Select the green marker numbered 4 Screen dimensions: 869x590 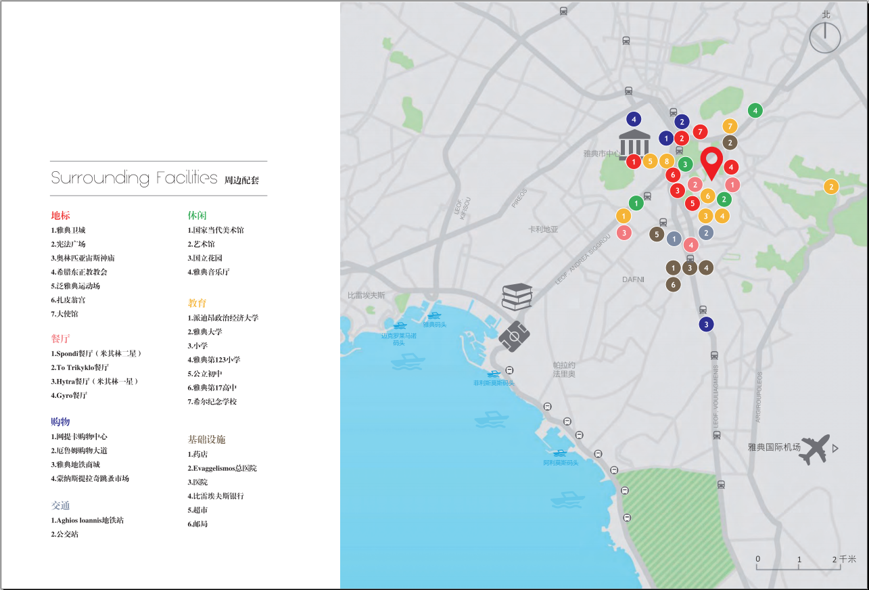coord(755,110)
